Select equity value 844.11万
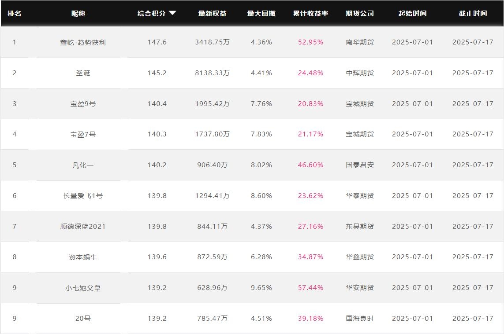 [213, 227]
